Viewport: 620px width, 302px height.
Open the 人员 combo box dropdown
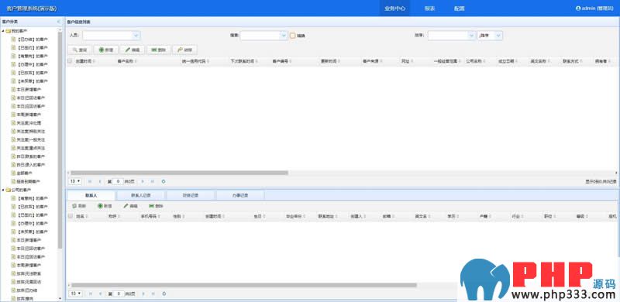coord(136,36)
